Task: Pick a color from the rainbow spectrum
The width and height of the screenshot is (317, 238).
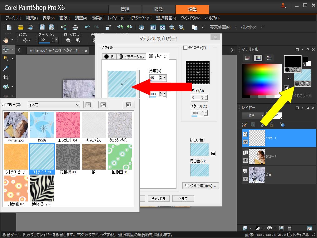Action: coord(262,79)
